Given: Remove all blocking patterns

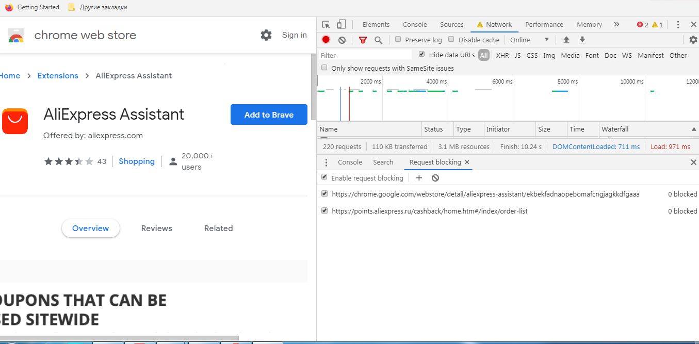Looking at the screenshot, I should click(435, 178).
